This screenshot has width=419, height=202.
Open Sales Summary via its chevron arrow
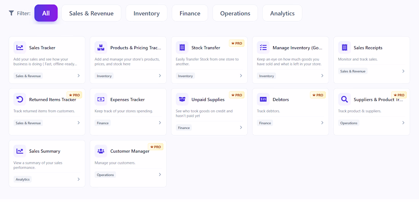78,179
